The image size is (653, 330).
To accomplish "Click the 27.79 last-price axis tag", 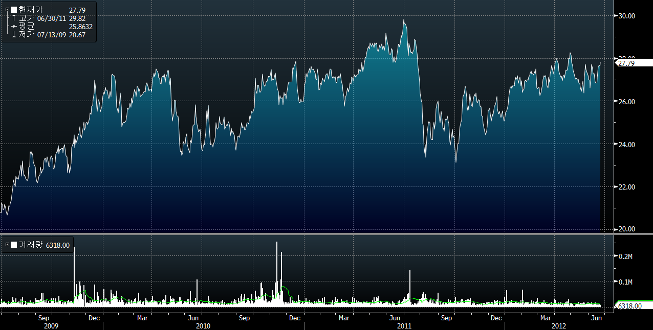I will point(634,63).
